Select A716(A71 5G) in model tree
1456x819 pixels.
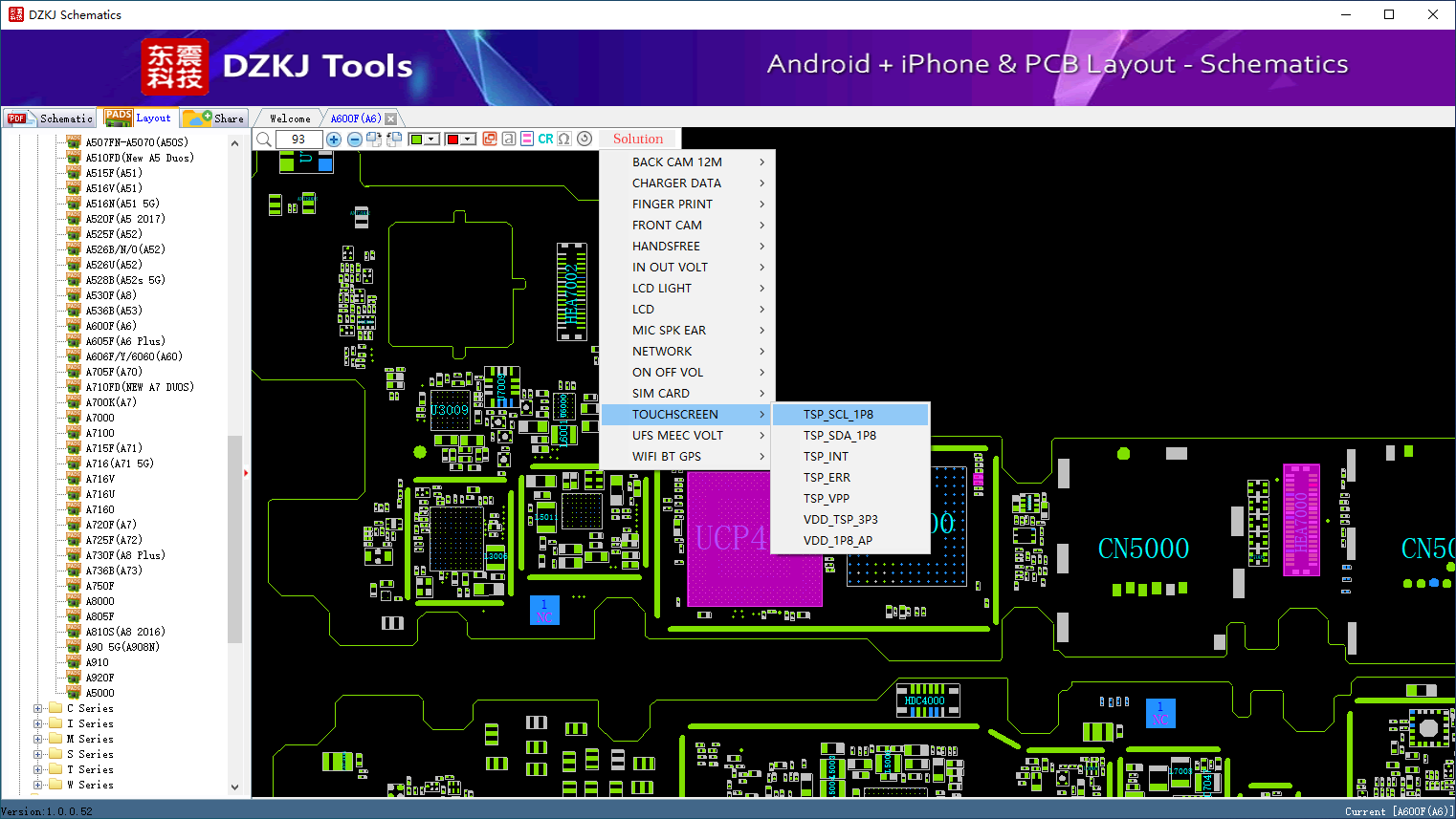click(x=120, y=463)
